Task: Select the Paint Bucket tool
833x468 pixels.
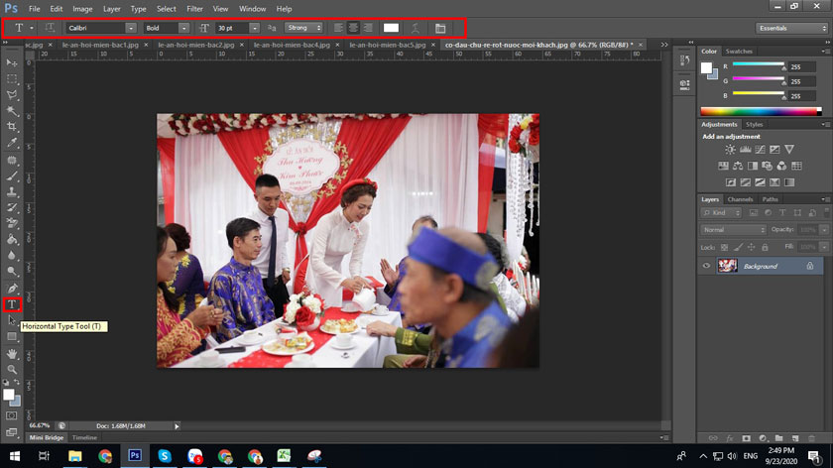Action: click(x=12, y=240)
